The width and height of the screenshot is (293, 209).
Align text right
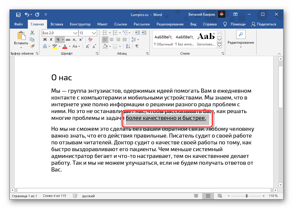[118, 40]
